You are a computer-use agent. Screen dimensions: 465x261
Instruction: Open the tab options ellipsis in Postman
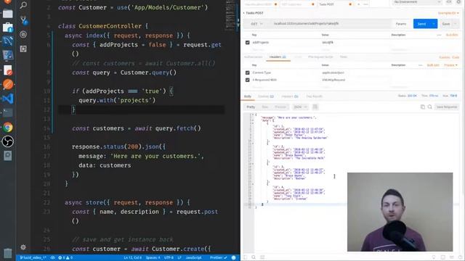365,4
